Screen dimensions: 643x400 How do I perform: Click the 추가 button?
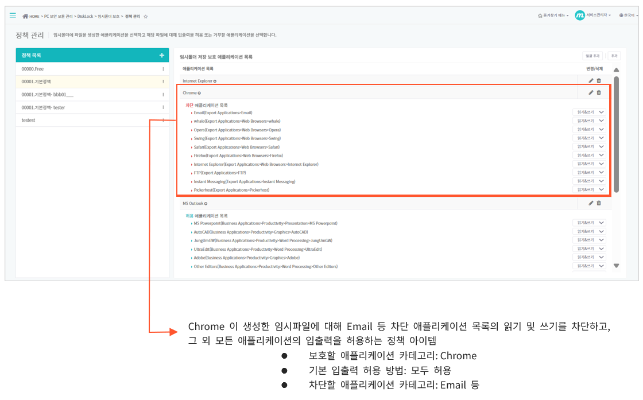pyautogui.click(x=614, y=56)
